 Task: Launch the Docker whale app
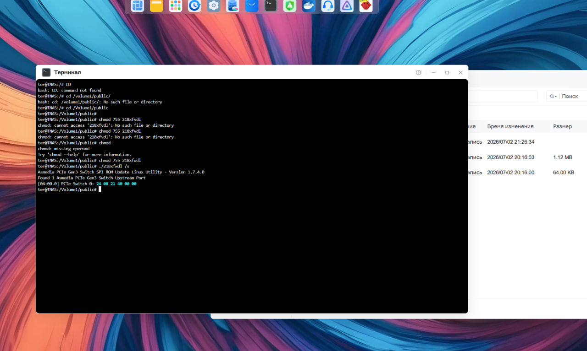click(x=309, y=5)
